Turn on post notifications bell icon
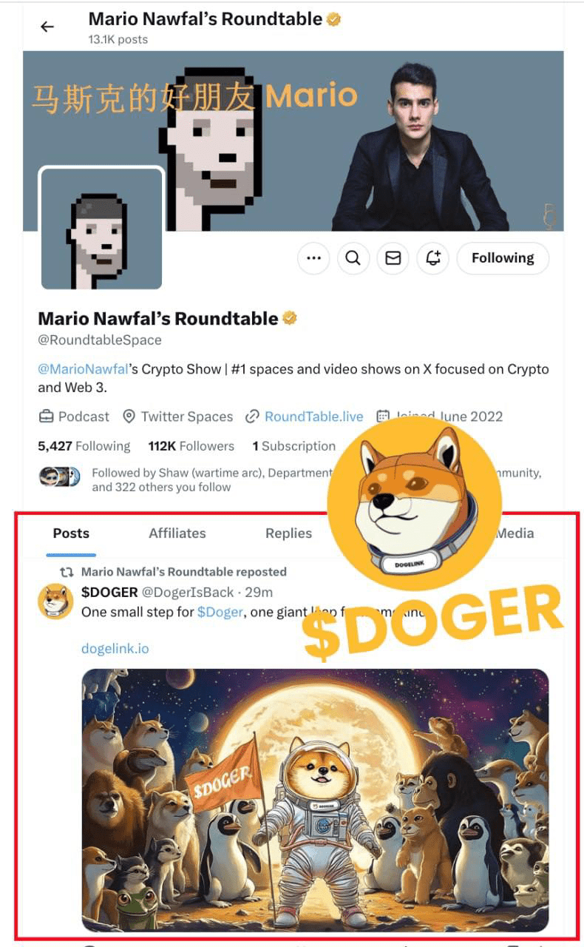Viewport: 584px width, 947px height. point(433,258)
